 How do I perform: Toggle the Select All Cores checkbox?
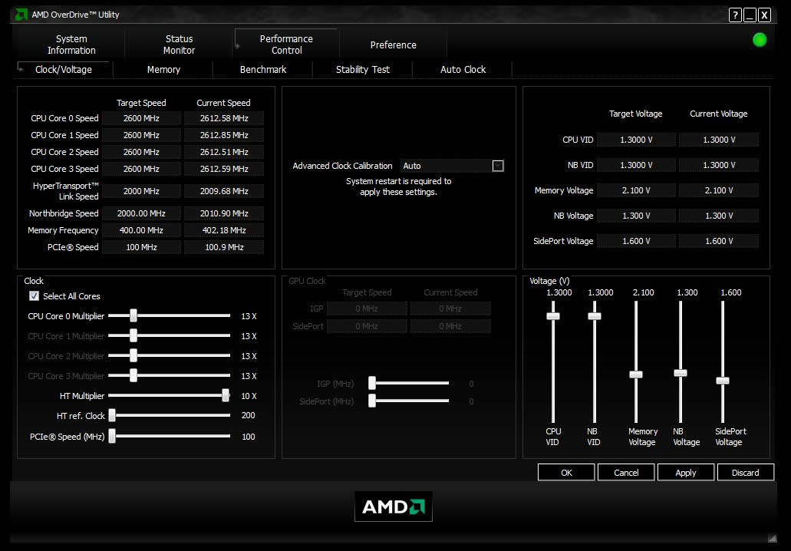35,296
